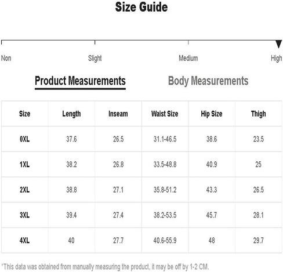This screenshot has height=272, width=283.
Task: Click the Thigh column header
Action: pyautogui.click(x=259, y=114)
